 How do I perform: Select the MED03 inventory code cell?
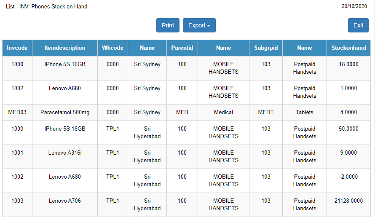(17, 113)
